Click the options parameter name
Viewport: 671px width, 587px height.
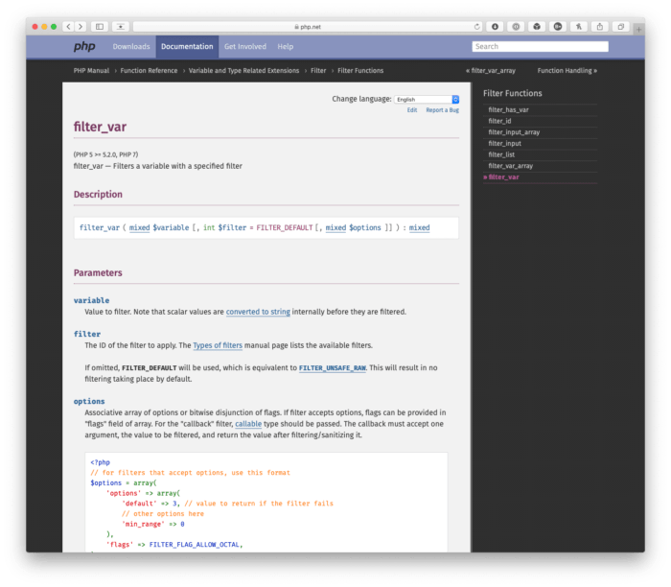[x=89, y=401]
